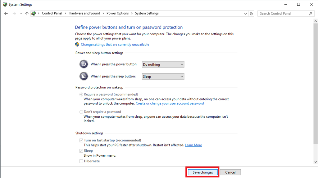
Task: Go back with the Back arrow
Action: [6, 14]
